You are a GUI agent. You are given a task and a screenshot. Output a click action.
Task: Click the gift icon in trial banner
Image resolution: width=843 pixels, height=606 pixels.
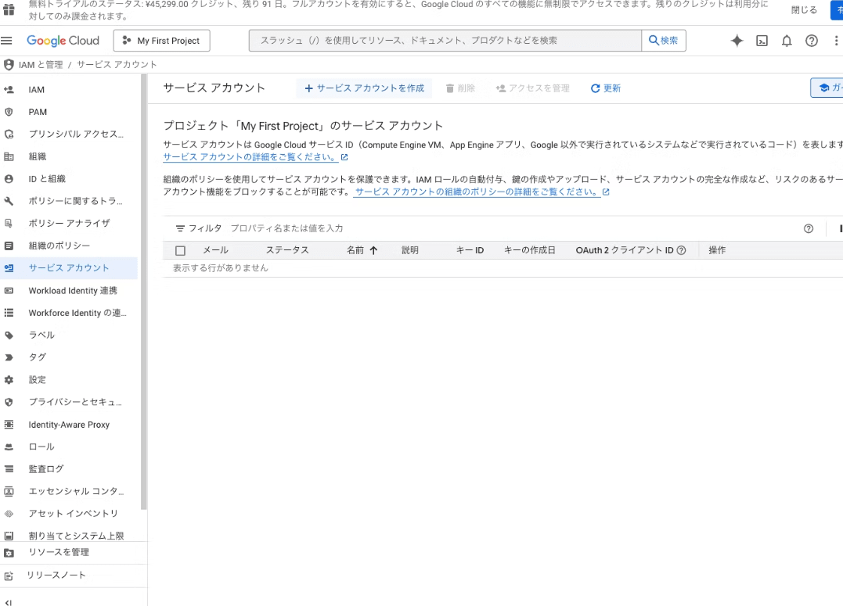(x=9, y=9)
